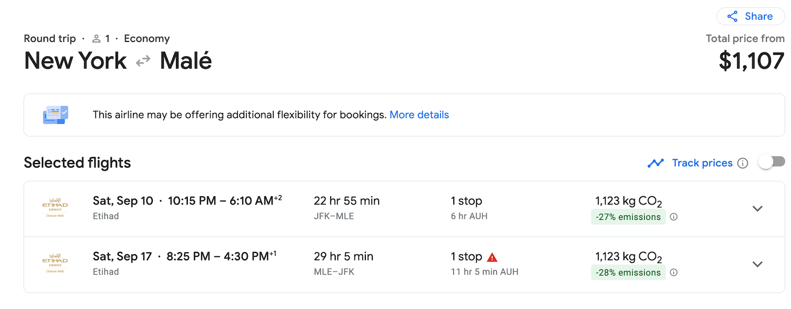Click the swap destinations arrow between cities
Screen dimensions: 791x309
click(x=142, y=61)
